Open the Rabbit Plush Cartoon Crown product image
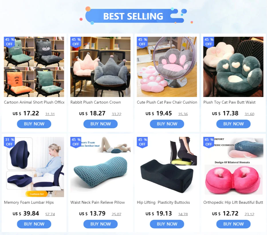267x235 pixels. click(101, 67)
